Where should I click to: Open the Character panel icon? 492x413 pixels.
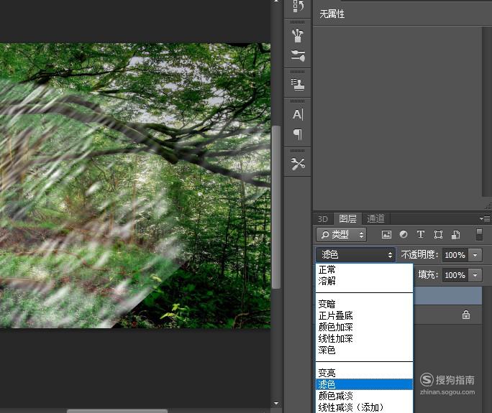tap(298, 114)
